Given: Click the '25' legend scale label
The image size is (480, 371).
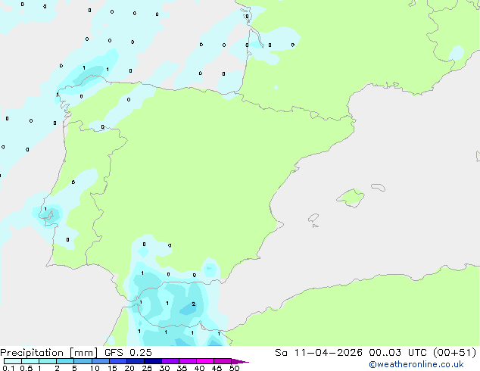Looking at the screenshot, I should tap(147, 368).
